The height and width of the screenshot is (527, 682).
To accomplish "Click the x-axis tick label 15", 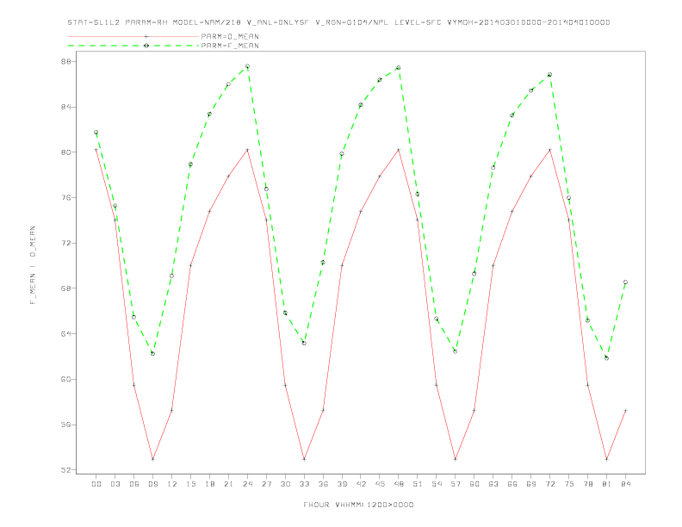I will (190, 484).
